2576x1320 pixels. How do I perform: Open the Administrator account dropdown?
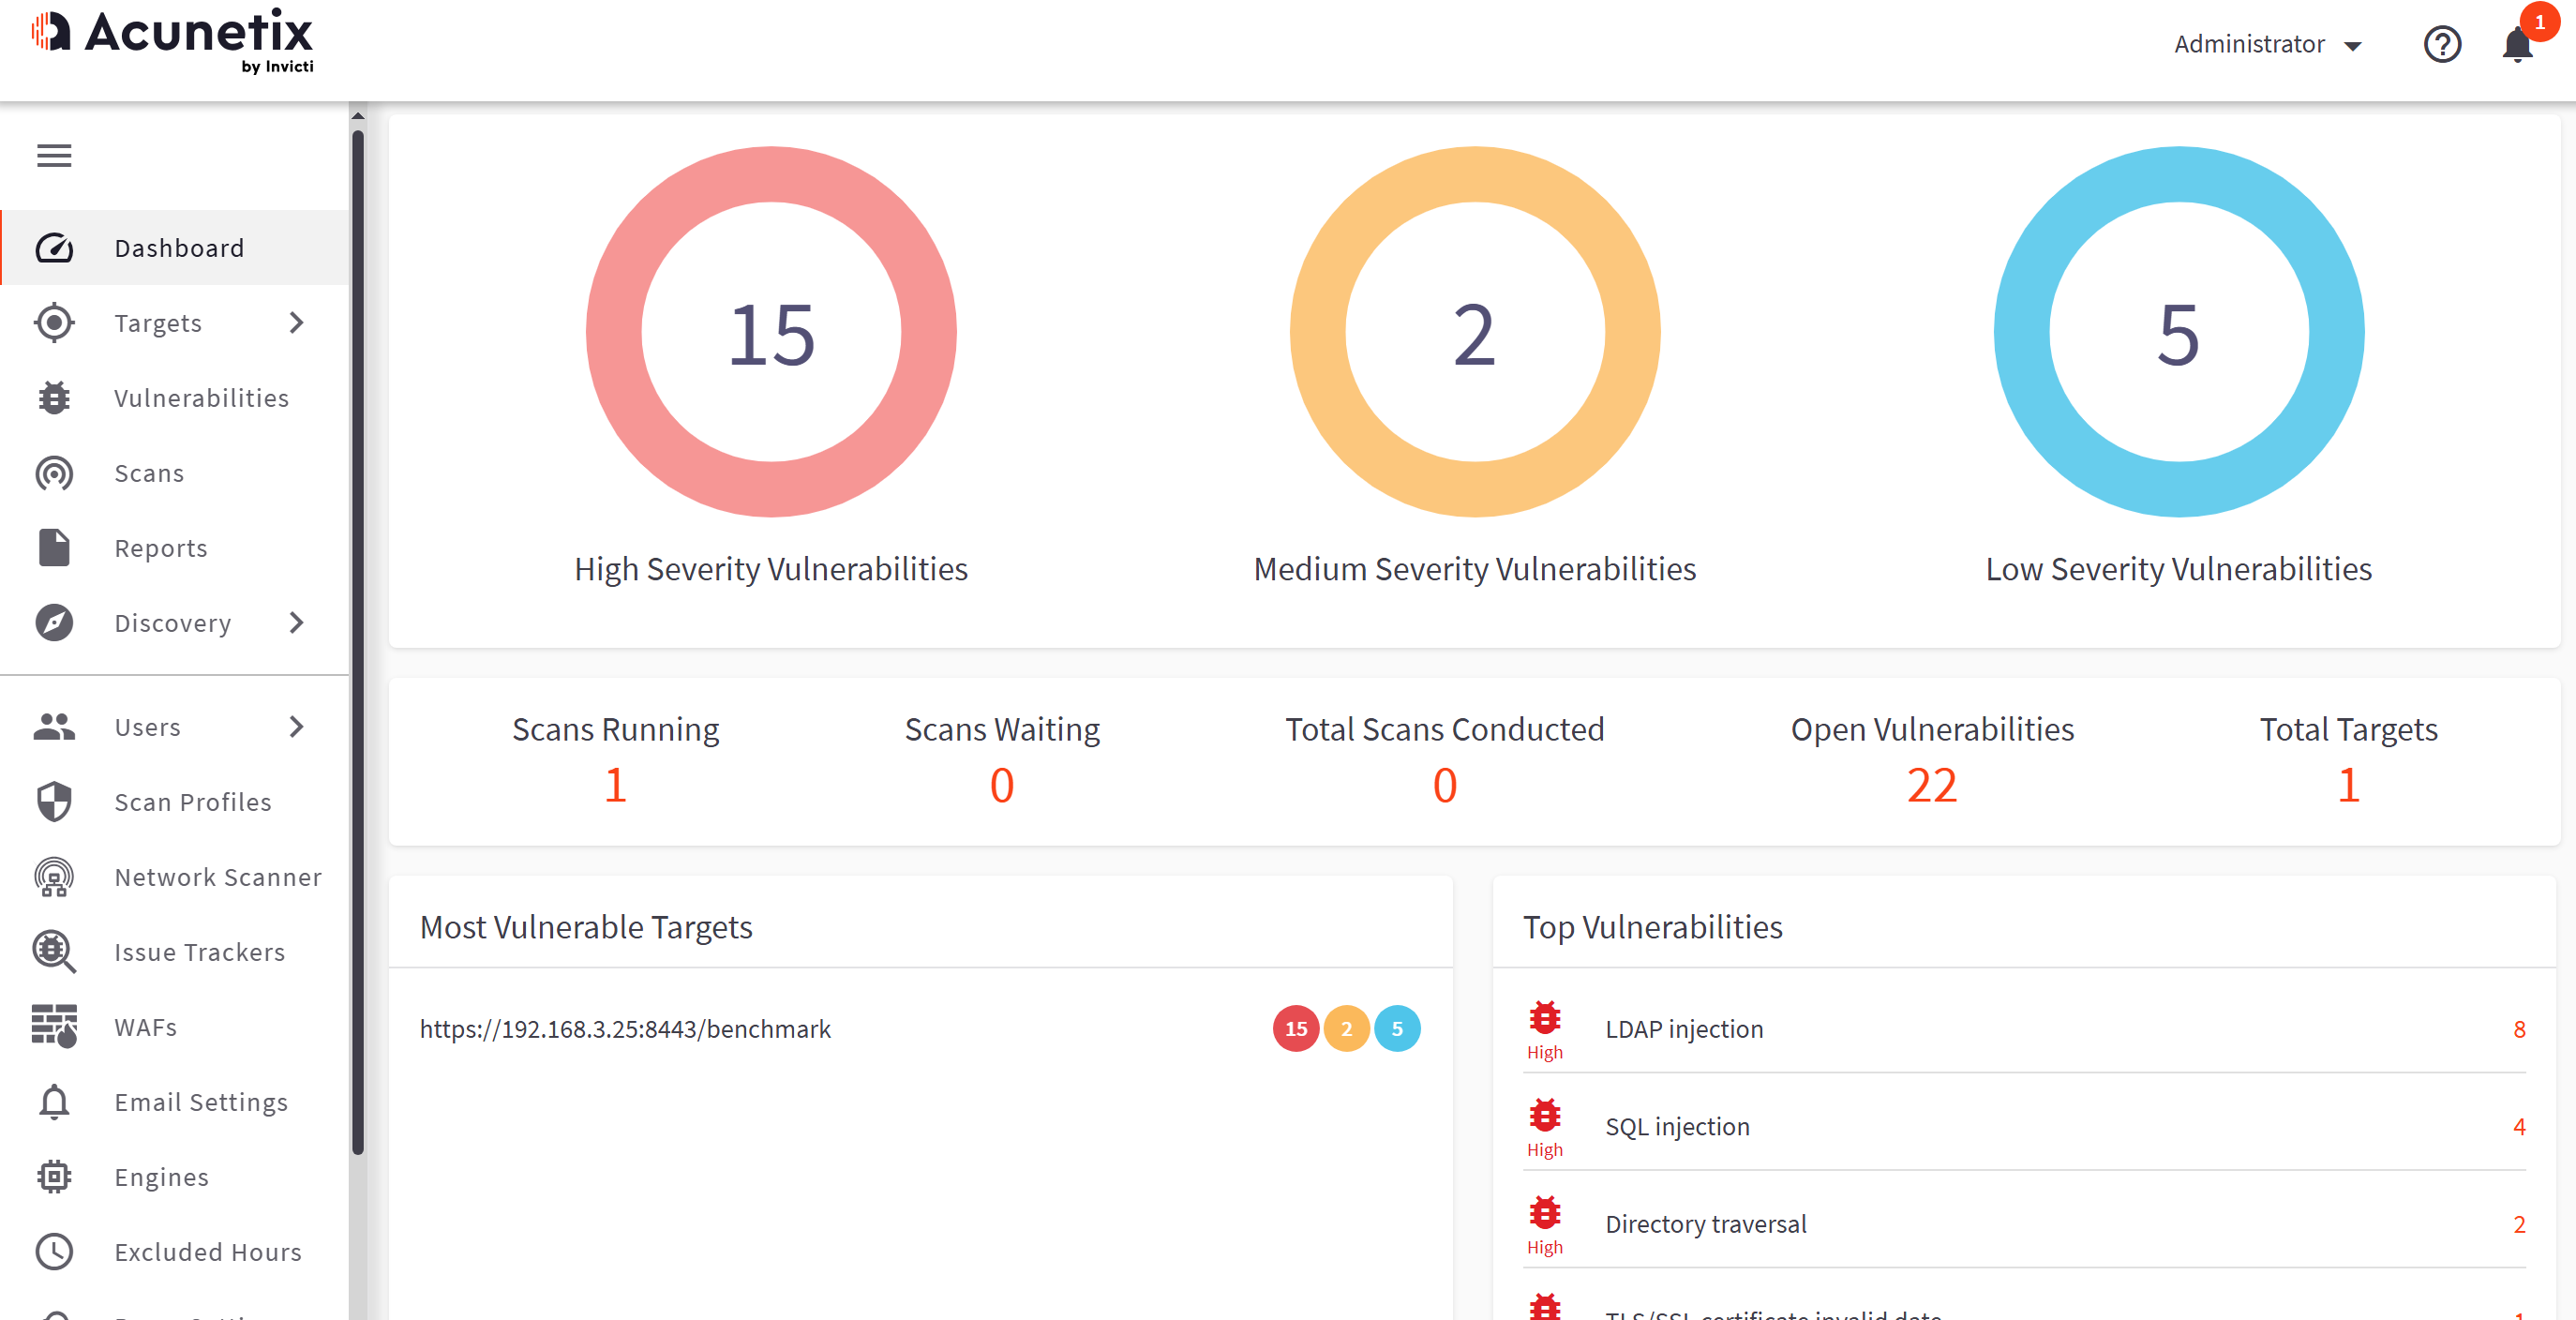click(2266, 45)
